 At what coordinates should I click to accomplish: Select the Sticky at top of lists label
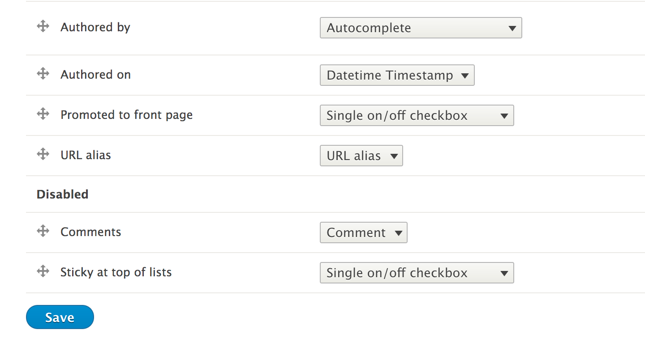(x=116, y=272)
